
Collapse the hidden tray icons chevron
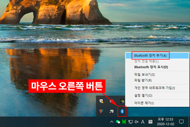coord(112,122)
